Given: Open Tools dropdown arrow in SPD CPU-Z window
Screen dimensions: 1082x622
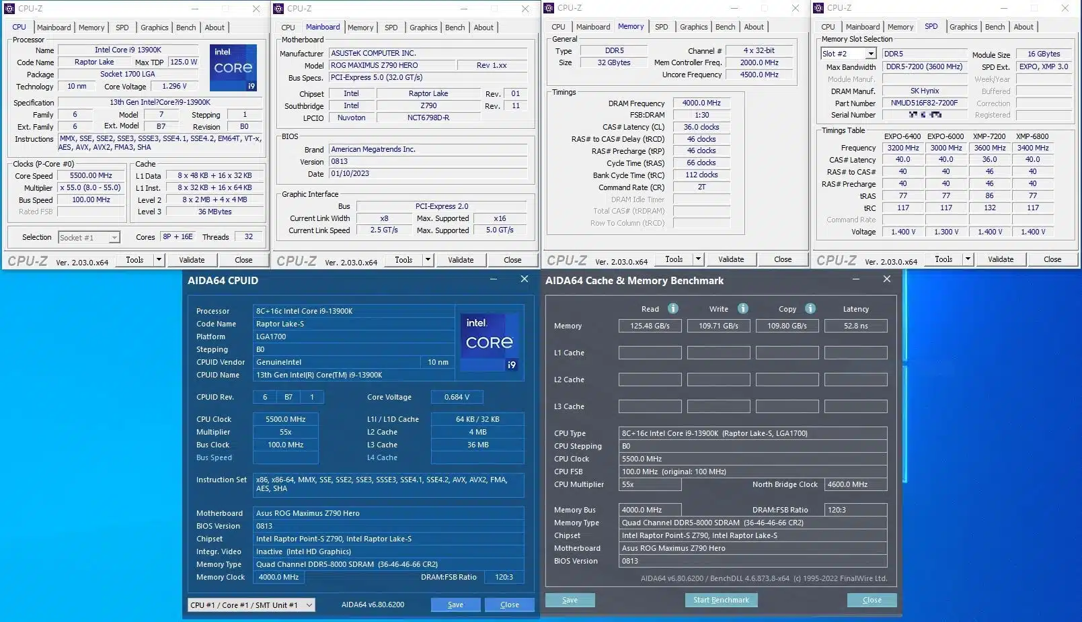Looking at the screenshot, I should pos(968,259).
